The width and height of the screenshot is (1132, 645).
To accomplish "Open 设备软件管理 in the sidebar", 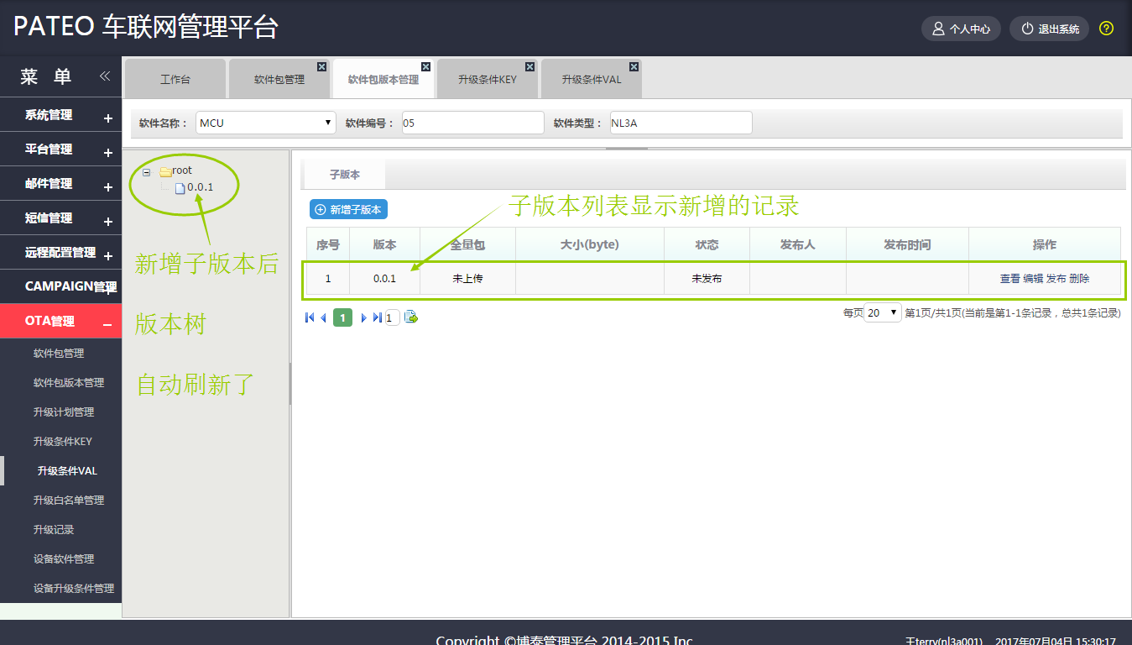I will [64, 559].
